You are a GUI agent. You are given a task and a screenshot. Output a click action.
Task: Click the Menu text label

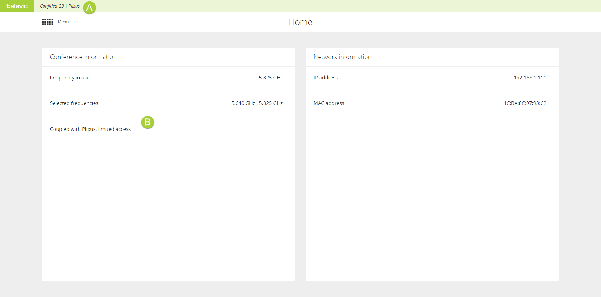point(63,22)
